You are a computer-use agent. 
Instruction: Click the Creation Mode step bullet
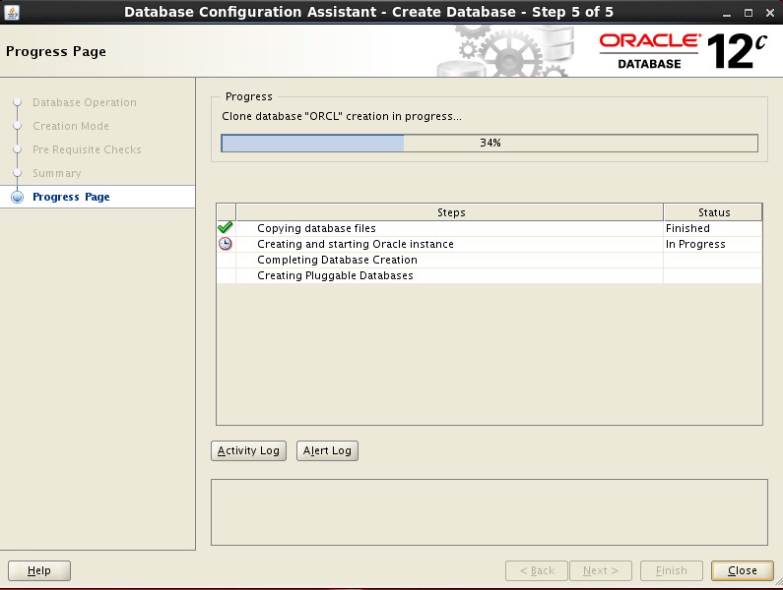point(18,126)
